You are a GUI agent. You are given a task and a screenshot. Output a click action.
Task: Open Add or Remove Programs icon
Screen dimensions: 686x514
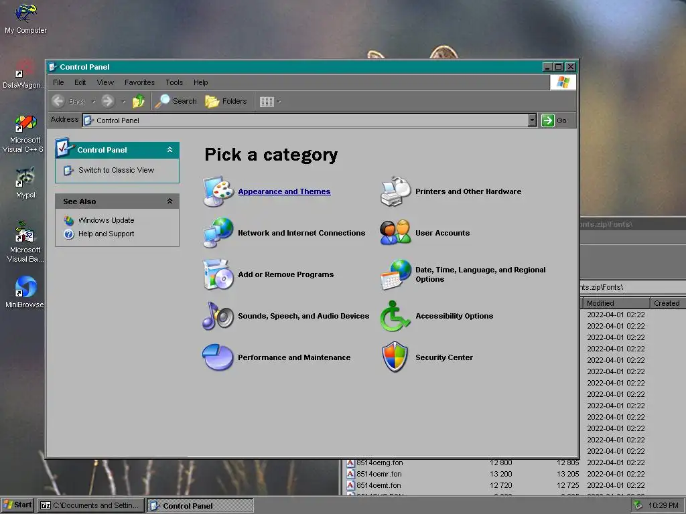218,274
